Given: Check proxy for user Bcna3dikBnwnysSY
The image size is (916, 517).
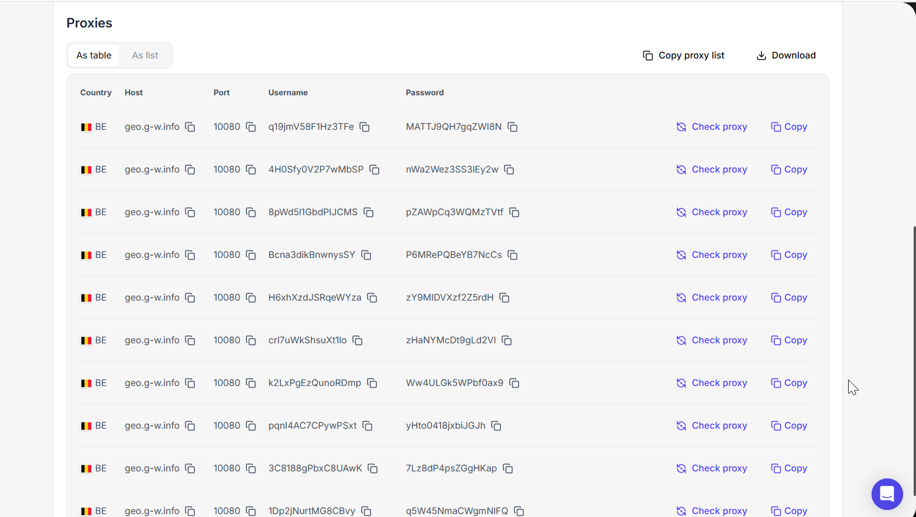Looking at the screenshot, I should (x=712, y=255).
